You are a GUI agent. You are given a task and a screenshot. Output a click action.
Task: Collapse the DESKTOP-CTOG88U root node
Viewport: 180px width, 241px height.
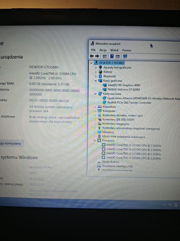tap(92, 63)
